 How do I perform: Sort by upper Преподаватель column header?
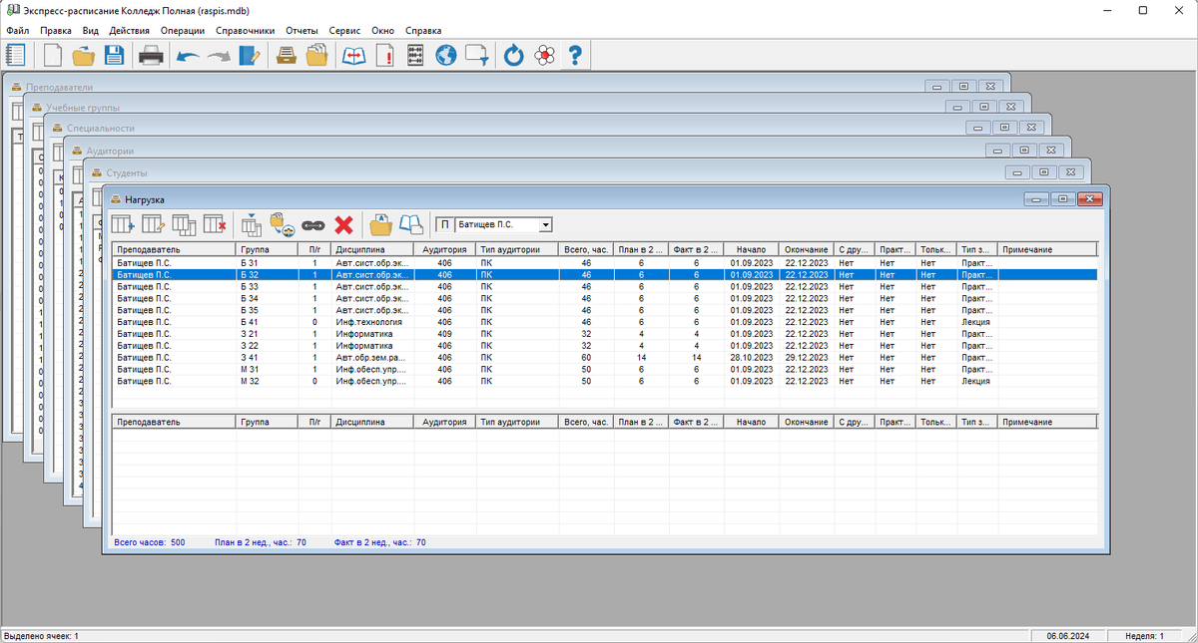click(175, 250)
